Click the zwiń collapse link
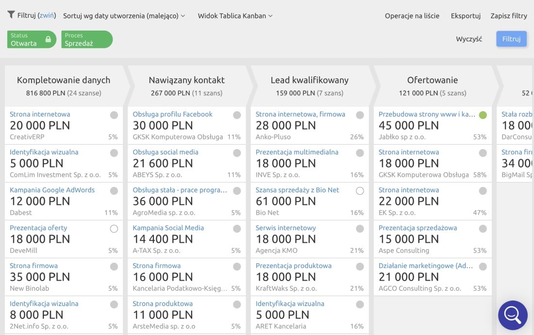 pos(47,16)
